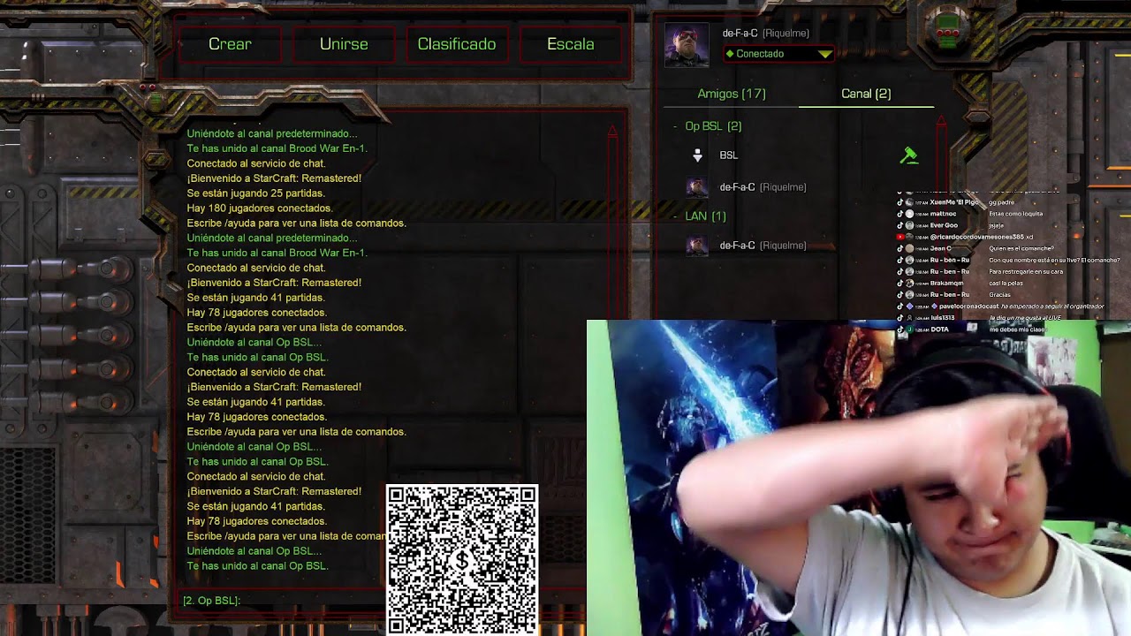The width and height of the screenshot is (1131, 636).
Task: Open the Conectado status dropdown
Action: coord(778,54)
